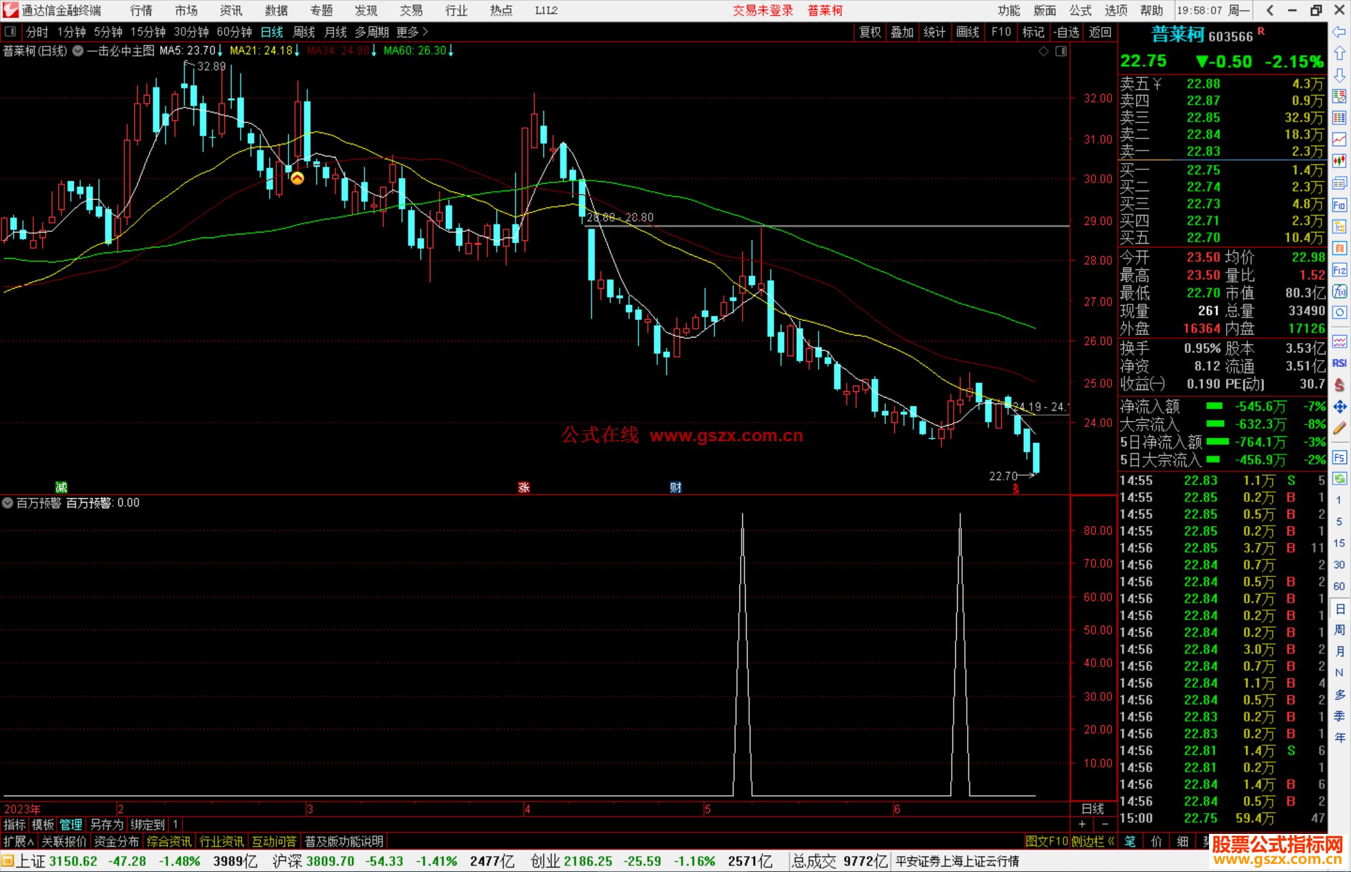
Task: Open the 公式 menu
Action: (x=1080, y=10)
